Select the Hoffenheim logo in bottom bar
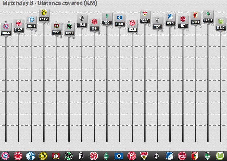Image resolution: width=227 pixels, height=161 pixels. click(169, 156)
